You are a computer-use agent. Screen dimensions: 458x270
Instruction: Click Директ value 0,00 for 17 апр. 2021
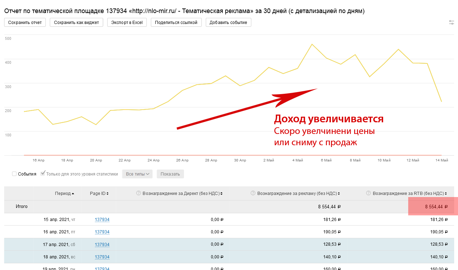click(x=217, y=245)
